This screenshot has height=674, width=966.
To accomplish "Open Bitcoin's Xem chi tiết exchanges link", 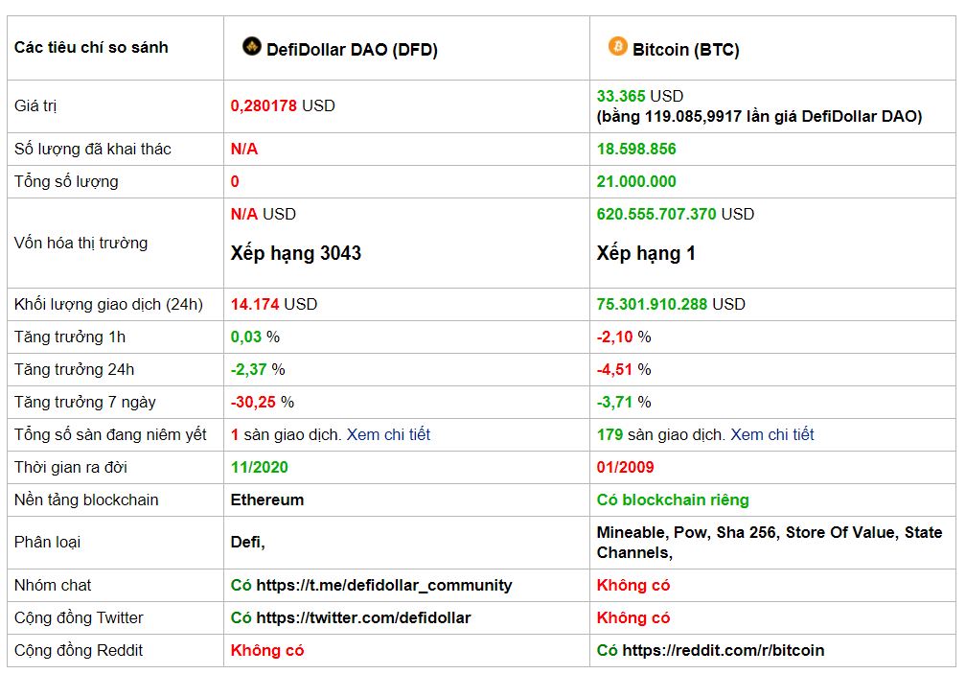I will click(x=771, y=434).
